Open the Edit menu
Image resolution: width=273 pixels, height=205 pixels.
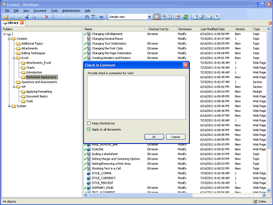point(16,11)
